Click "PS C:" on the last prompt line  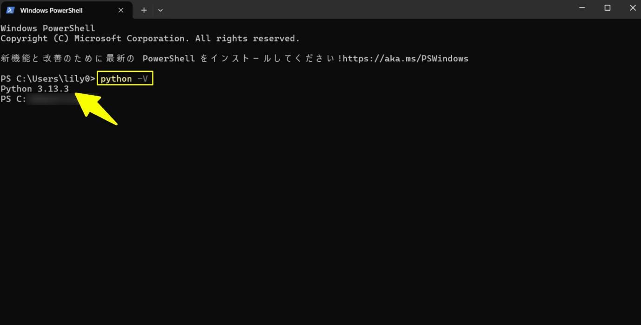(x=13, y=99)
